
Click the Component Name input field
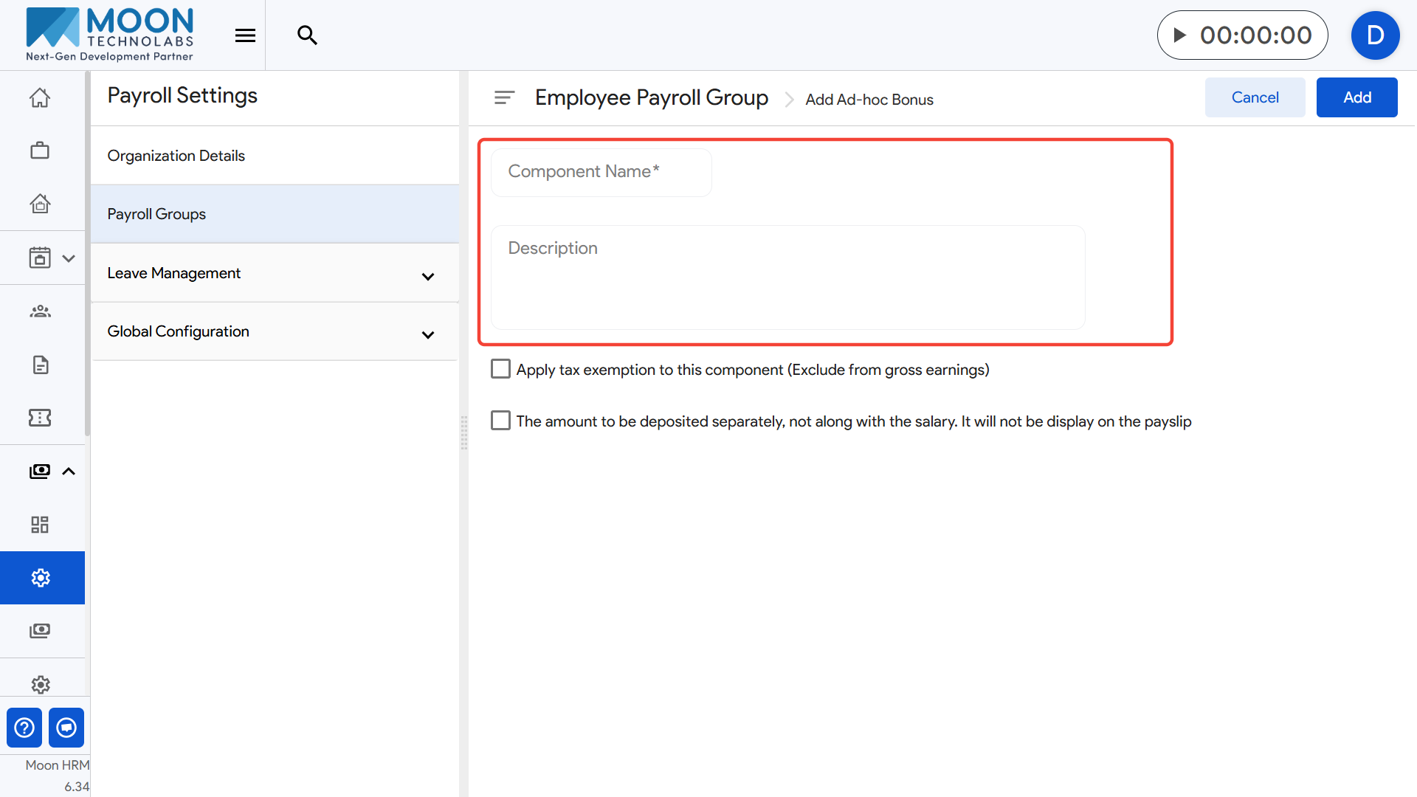[x=601, y=172]
